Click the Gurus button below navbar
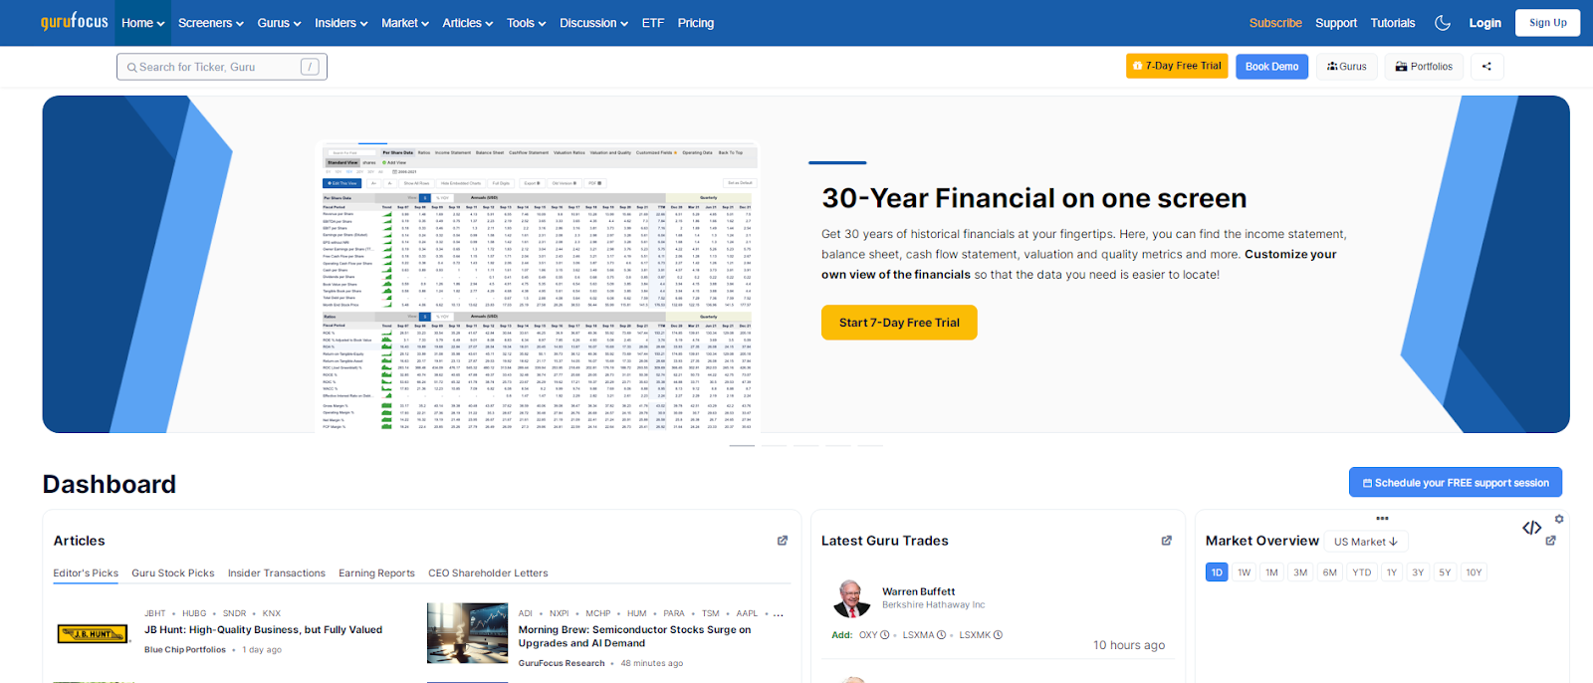This screenshot has height=683, width=1593. pos(1347,67)
